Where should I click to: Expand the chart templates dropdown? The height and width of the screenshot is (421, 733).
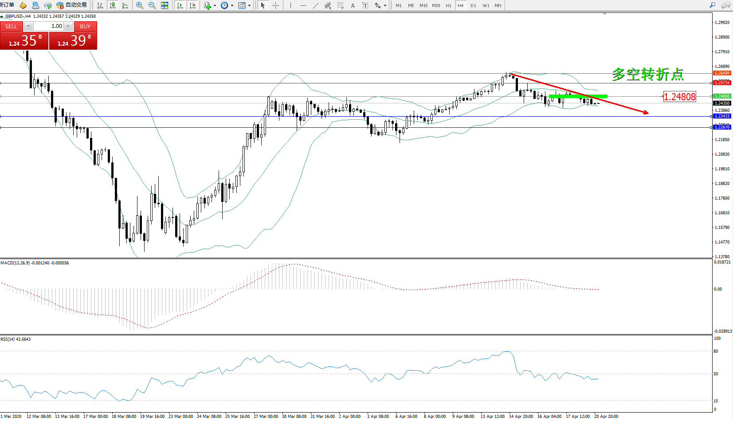point(249,6)
